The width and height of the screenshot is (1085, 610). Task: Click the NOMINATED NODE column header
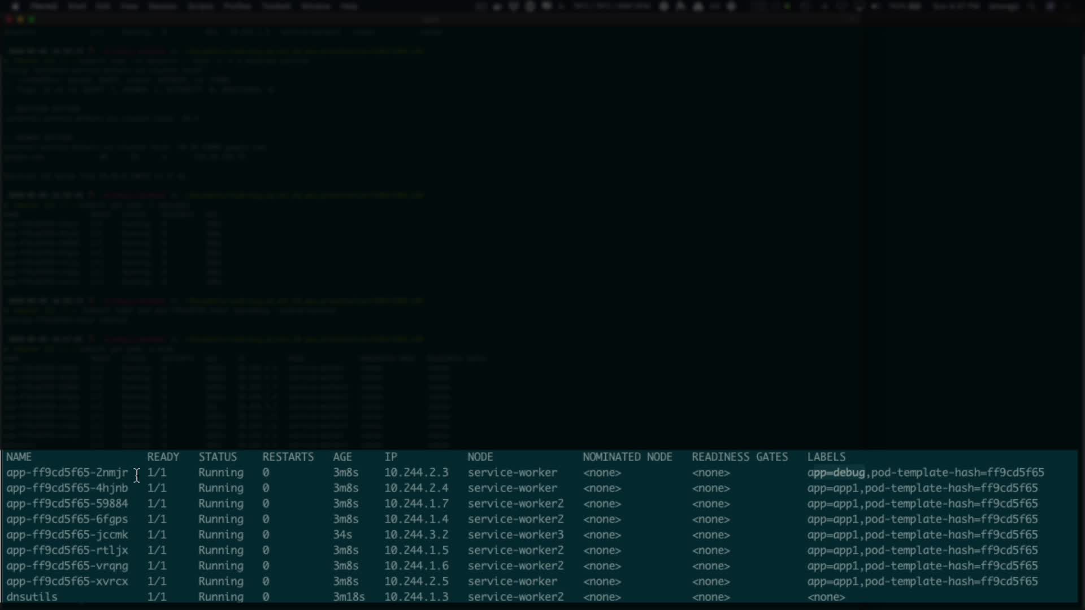point(627,457)
